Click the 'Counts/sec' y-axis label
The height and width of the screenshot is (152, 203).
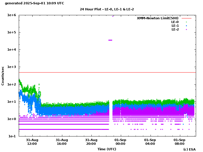[3, 76]
